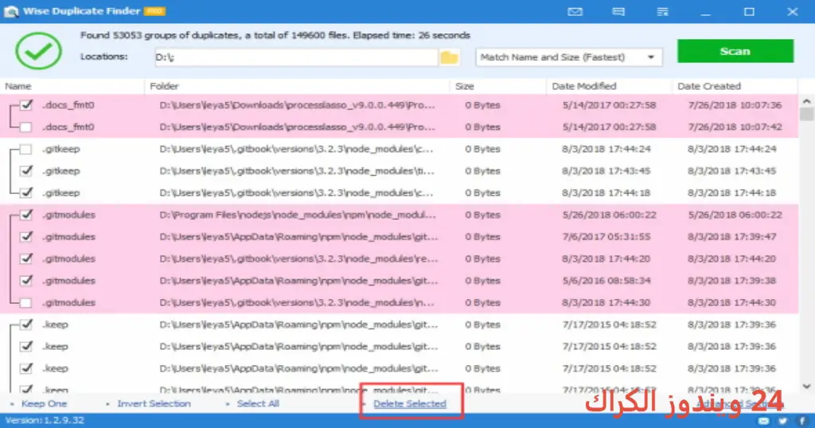Check .docs_fmt0 file created at 10:07:42

(26, 126)
